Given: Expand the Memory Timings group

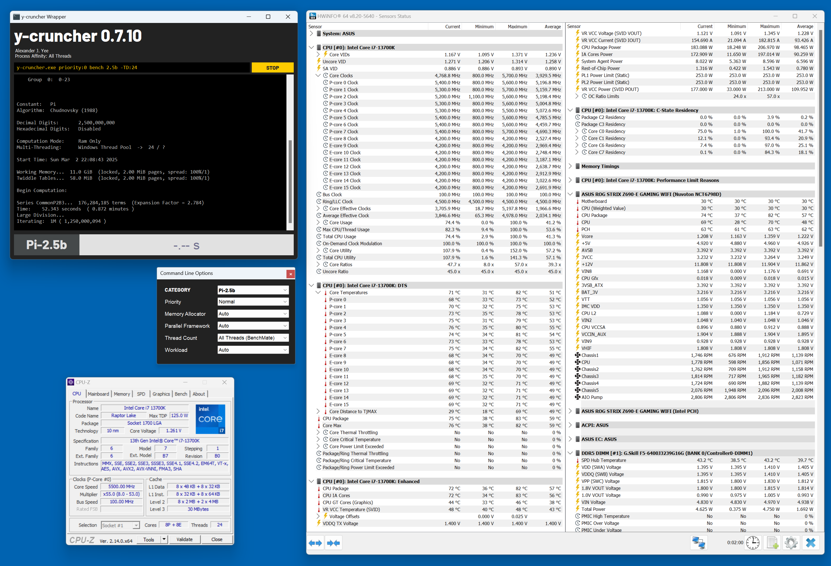Looking at the screenshot, I should [570, 166].
